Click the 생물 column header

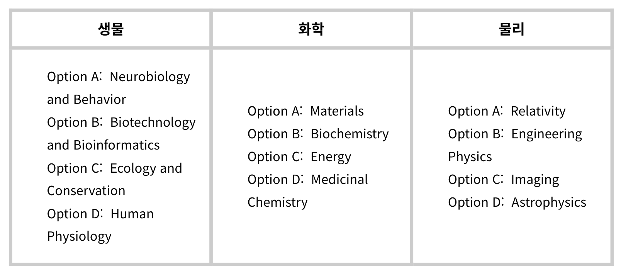click(x=110, y=29)
